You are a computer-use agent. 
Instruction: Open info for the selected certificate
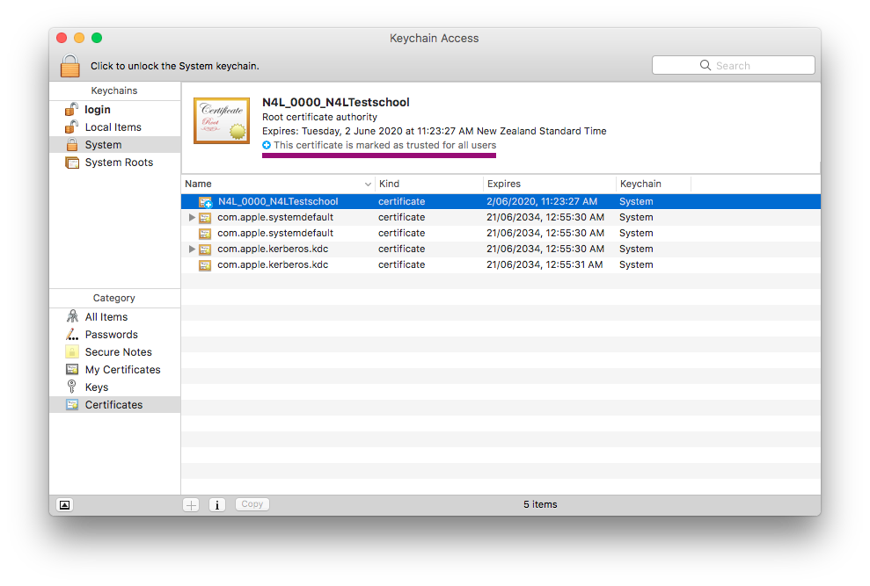tap(217, 505)
